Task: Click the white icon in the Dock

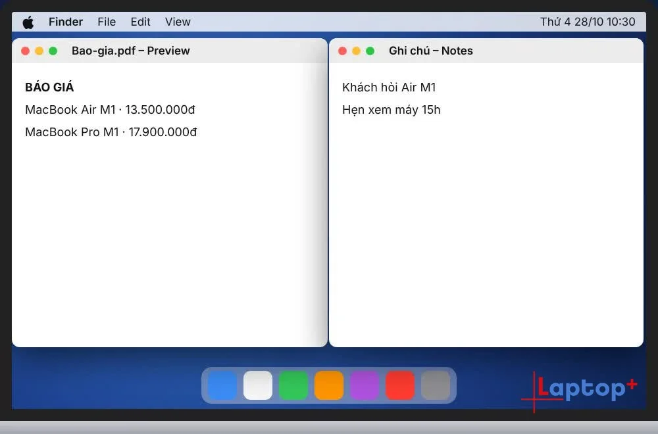Action: [x=258, y=385]
